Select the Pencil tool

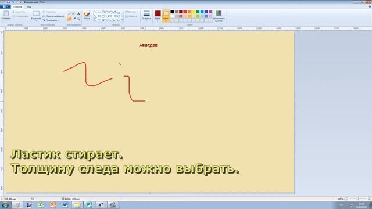pos(69,13)
